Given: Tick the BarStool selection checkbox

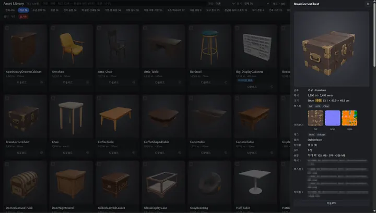Looking at the screenshot, I should tap(191, 28).
